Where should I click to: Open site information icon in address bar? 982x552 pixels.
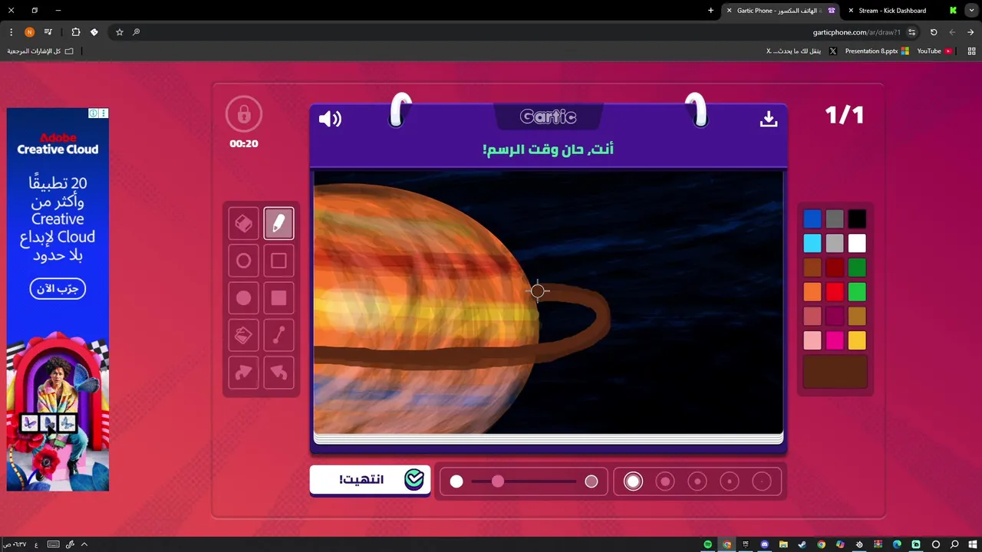(x=911, y=32)
